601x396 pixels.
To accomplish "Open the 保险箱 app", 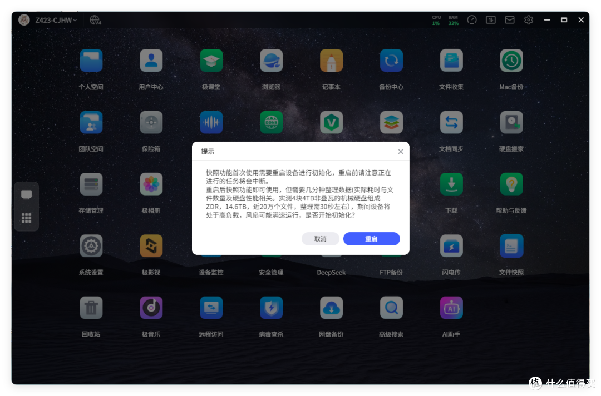I will (151, 122).
